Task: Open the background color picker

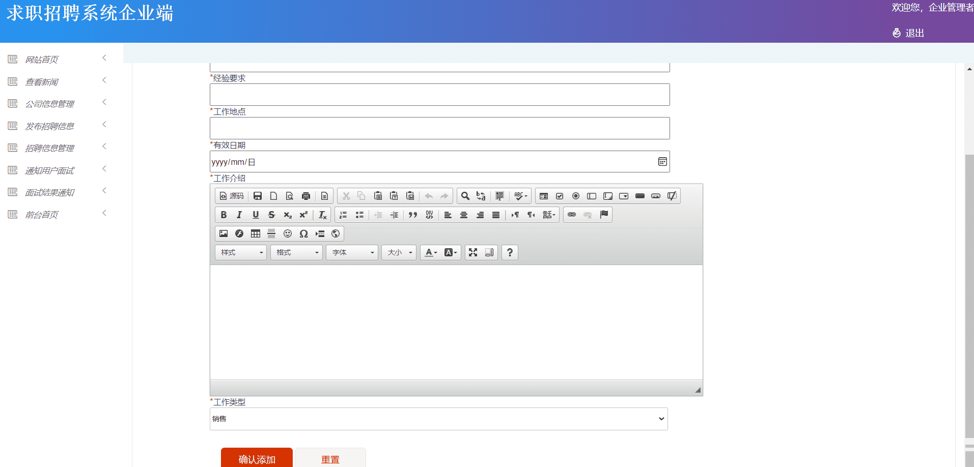Action: coord(451,252)
